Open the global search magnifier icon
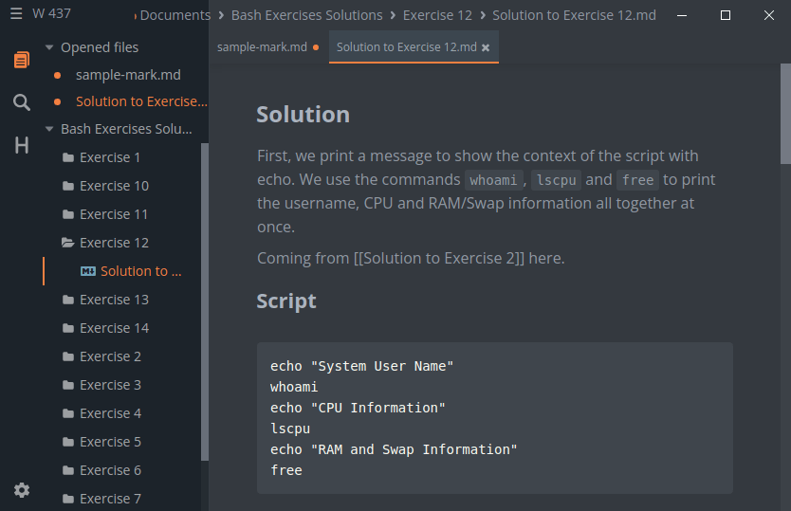Viewport: 791px width, 511px height. click(x=21, y=102)
